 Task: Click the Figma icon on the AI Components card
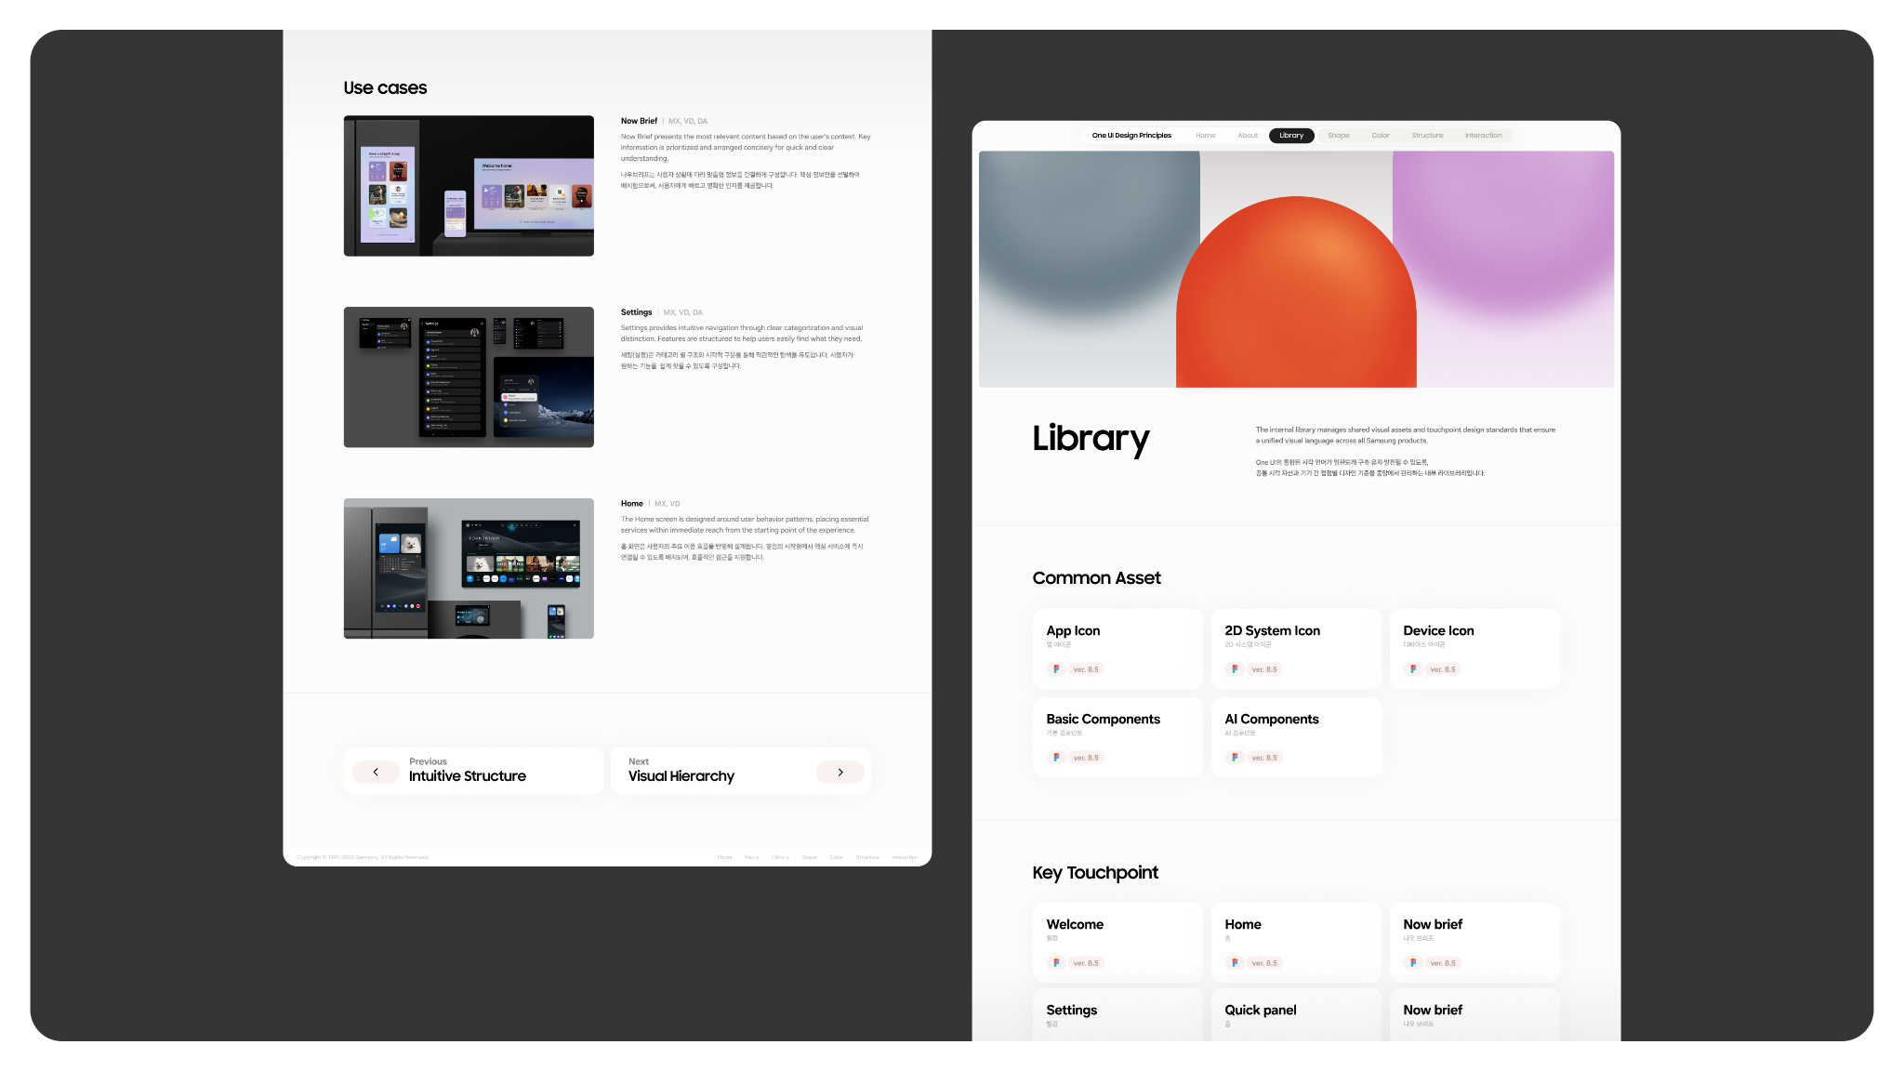[x=1235, y=757]
